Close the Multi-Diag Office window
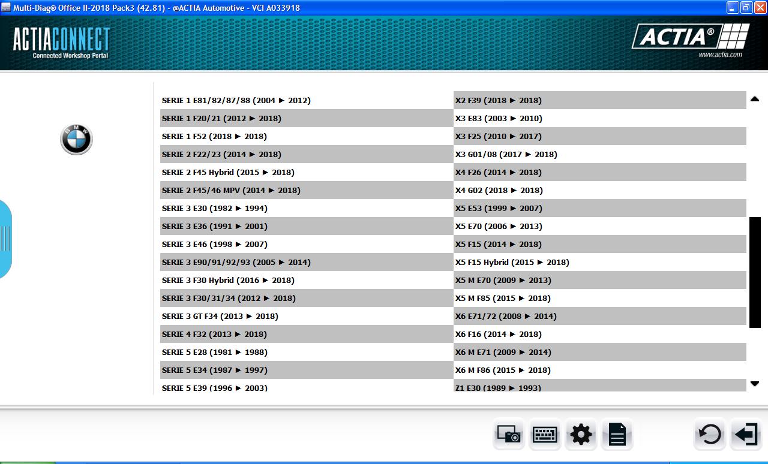Image resolution: width=768 pixels, height=464 pixels. point(760,8)
